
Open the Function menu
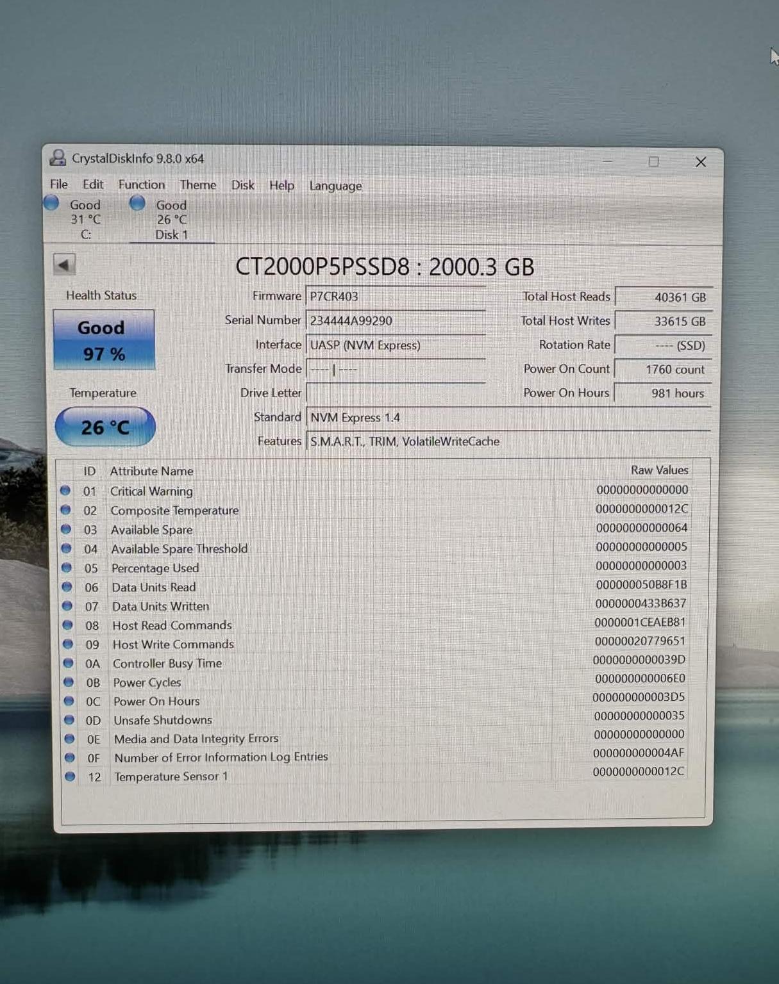(142, 184)
